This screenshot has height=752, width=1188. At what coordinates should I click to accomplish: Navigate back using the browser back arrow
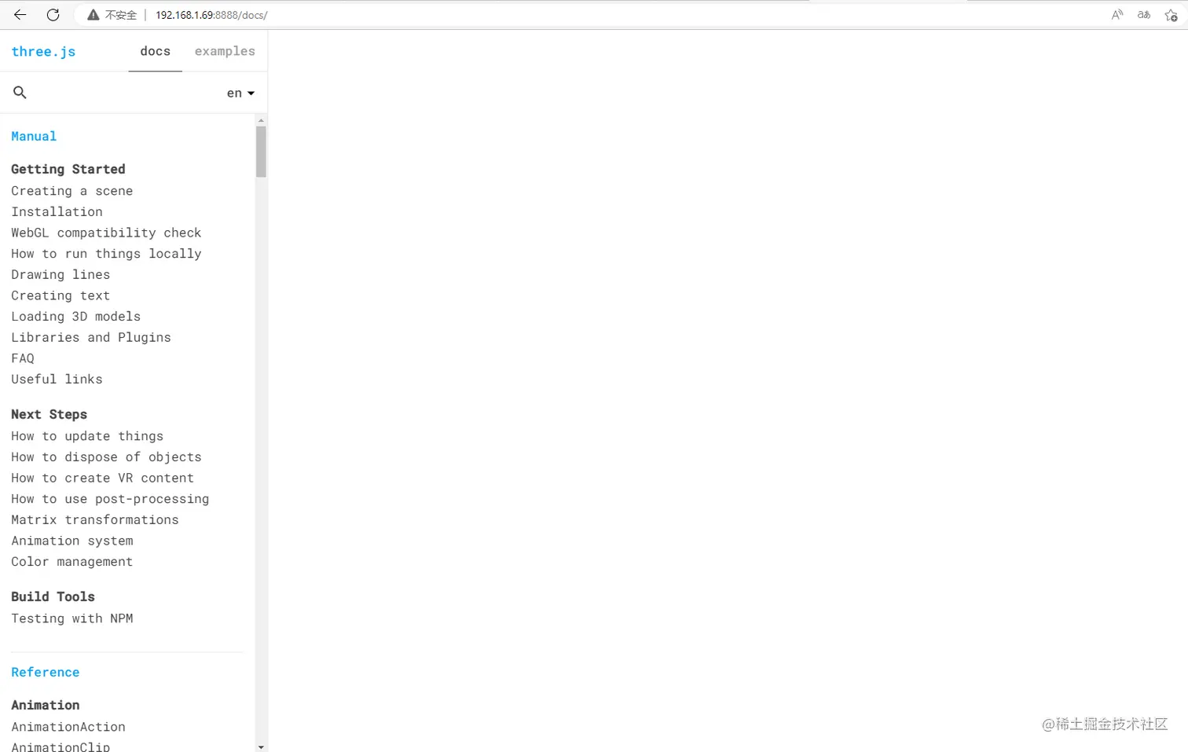pos(20,14)
